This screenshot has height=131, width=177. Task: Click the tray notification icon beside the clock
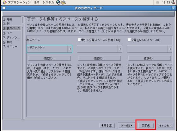pyautogui.click(x=158, y=3)
